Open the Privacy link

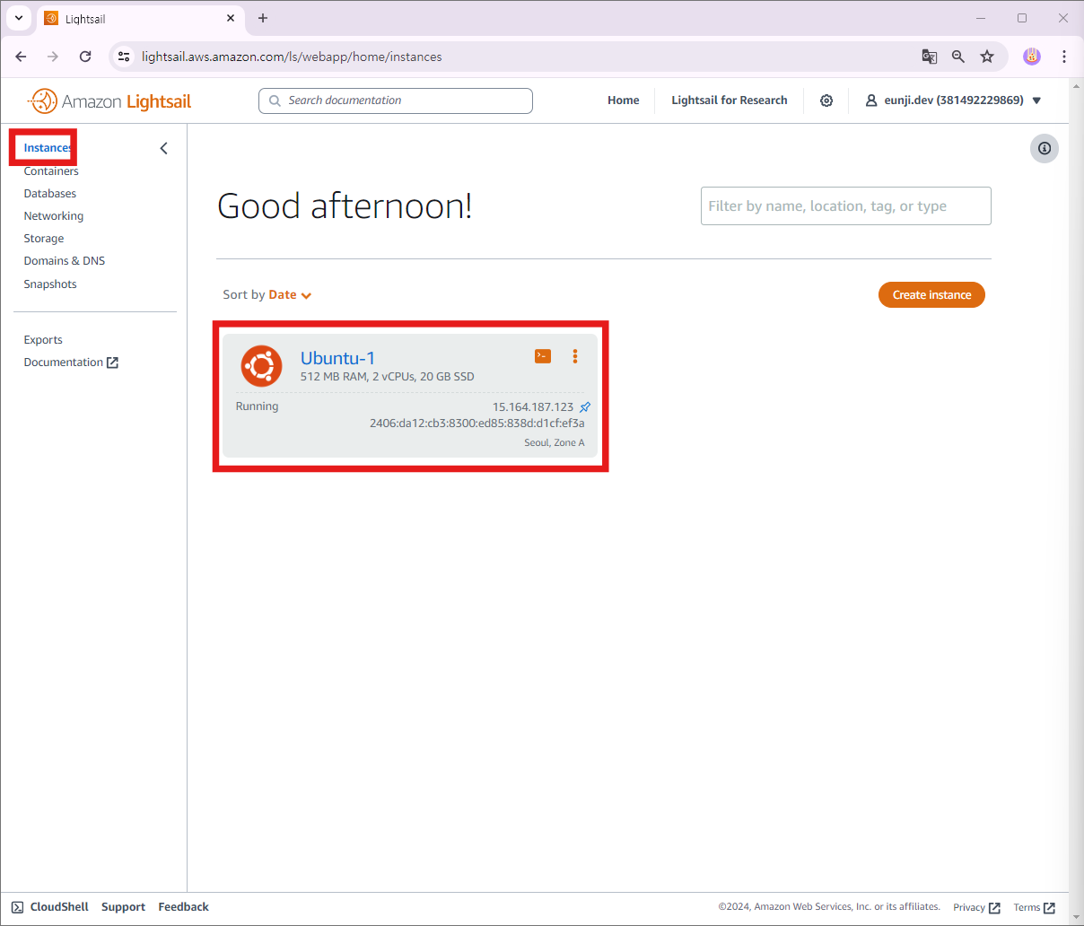coord(976,908)
